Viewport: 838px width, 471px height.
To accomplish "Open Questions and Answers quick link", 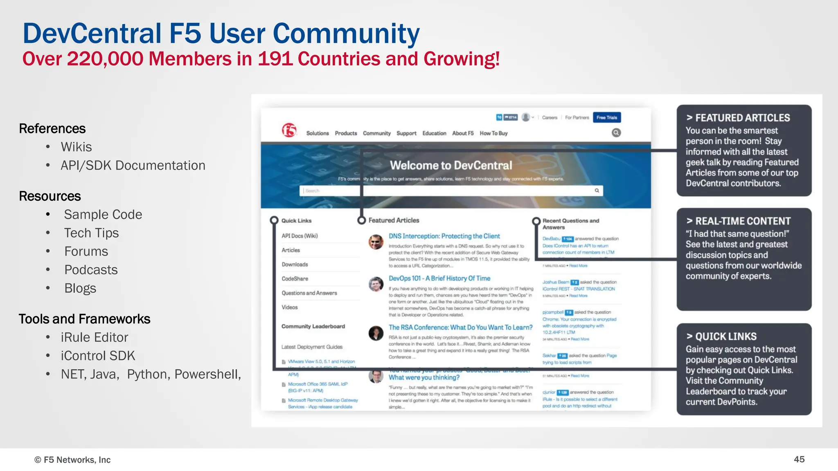I will tap(309, 293).
